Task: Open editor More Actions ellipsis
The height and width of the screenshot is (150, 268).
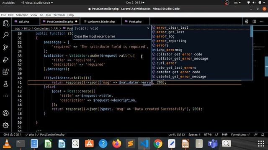Action: click(x=262, y=22)
